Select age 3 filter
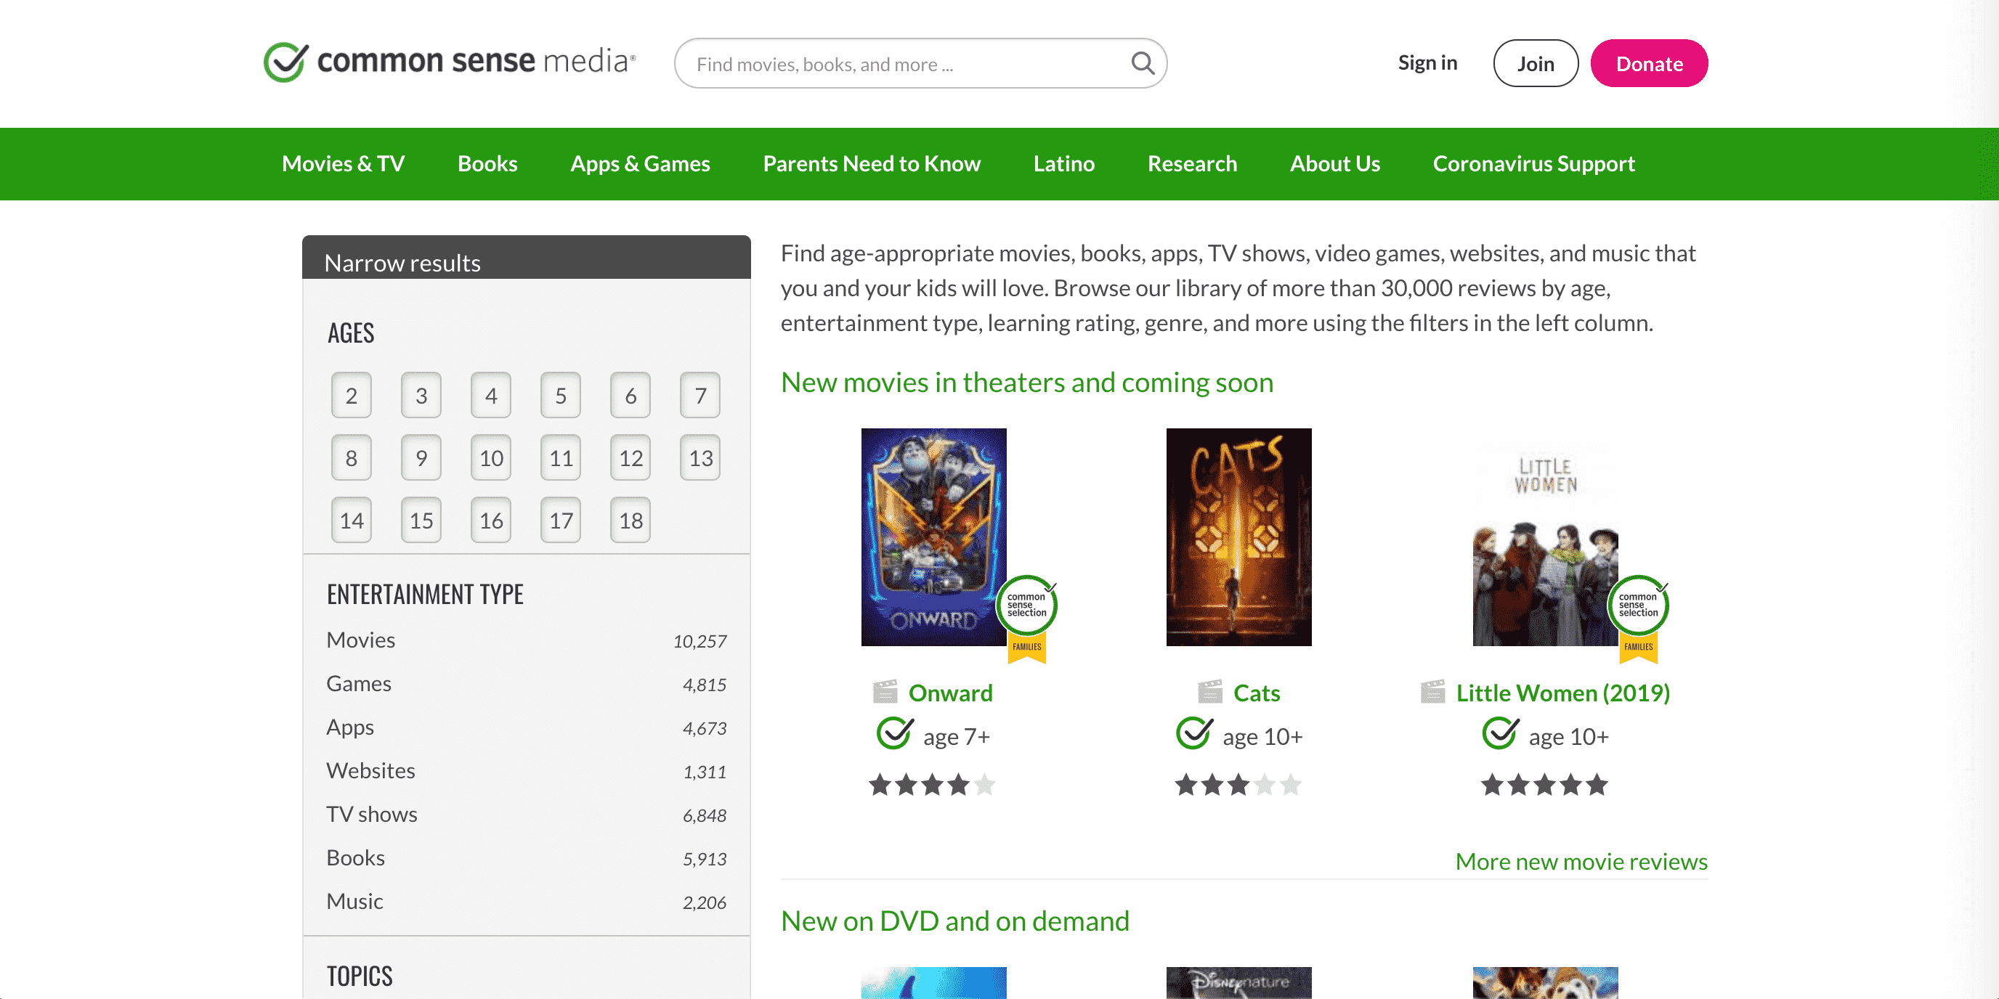The width and height of the screenshot is (1999, 999). (421, 396)
